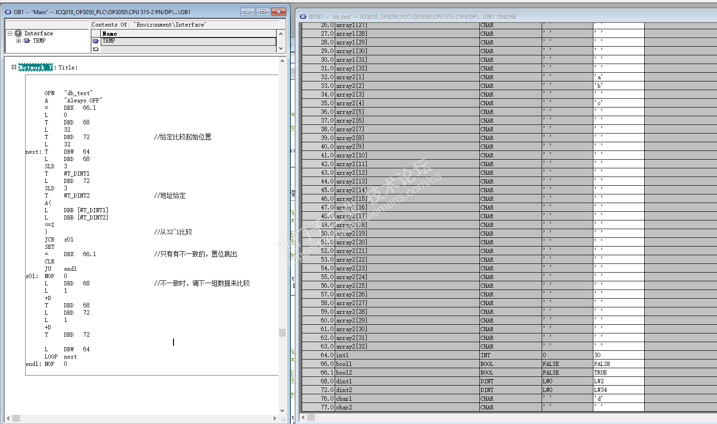The image size is (717, 424).
Task: Click the OB1 horizontal scroll-right arrow
Action: tap(275, 418)
